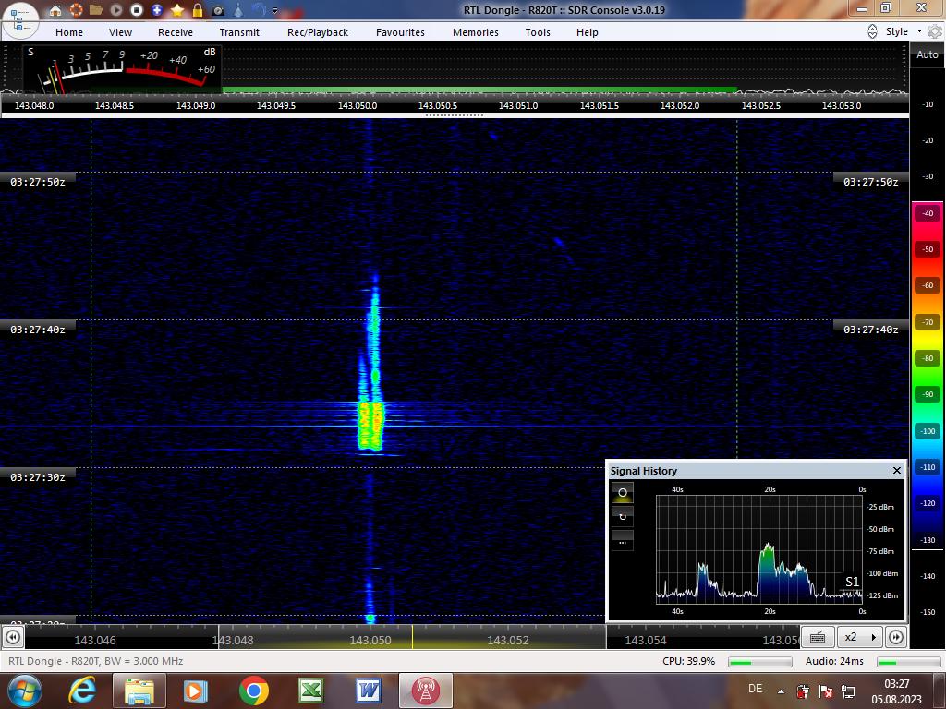Click the network icon in system tray
Viewport: 946px width, 709px height.
(848, 691)
